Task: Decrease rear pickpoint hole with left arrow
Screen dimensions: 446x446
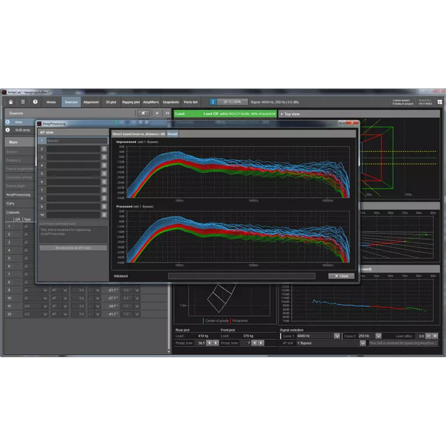Action: pyautogui.click(x=209, y=343)
